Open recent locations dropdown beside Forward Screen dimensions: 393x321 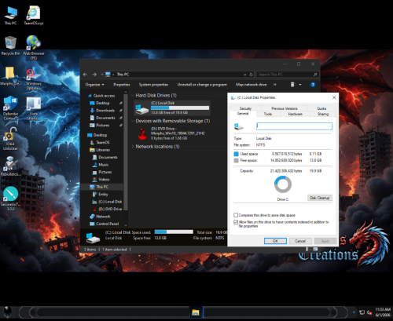pos(102,75)
